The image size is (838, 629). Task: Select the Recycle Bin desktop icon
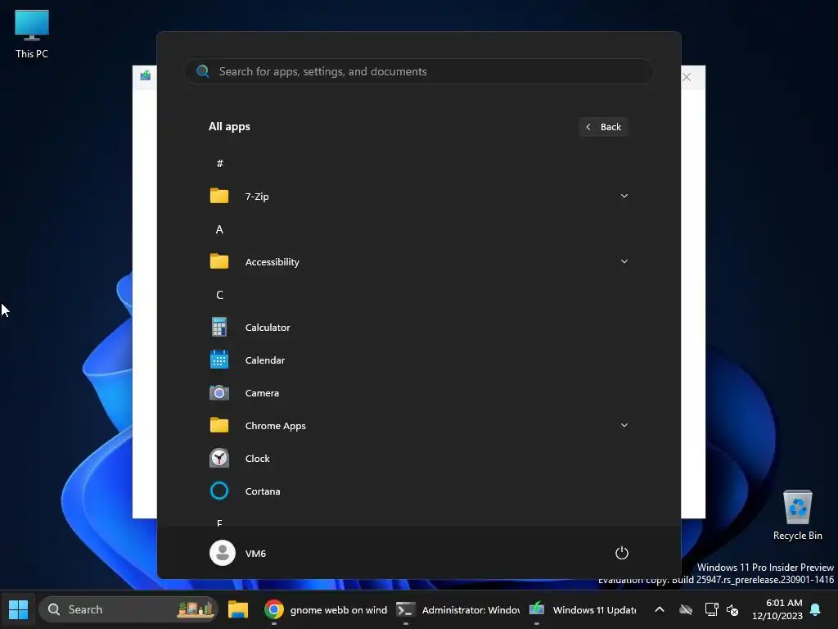(797, 514)
